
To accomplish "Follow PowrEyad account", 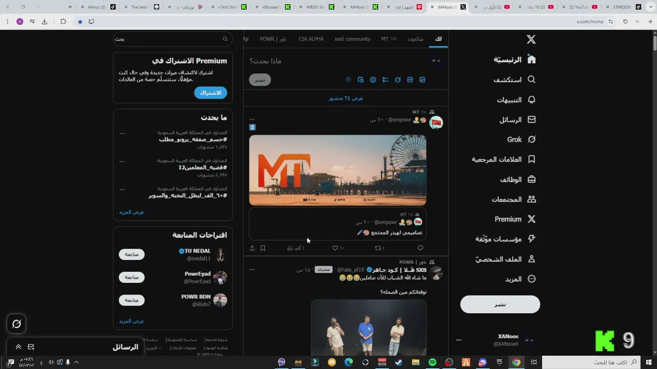I will point(132,277).
